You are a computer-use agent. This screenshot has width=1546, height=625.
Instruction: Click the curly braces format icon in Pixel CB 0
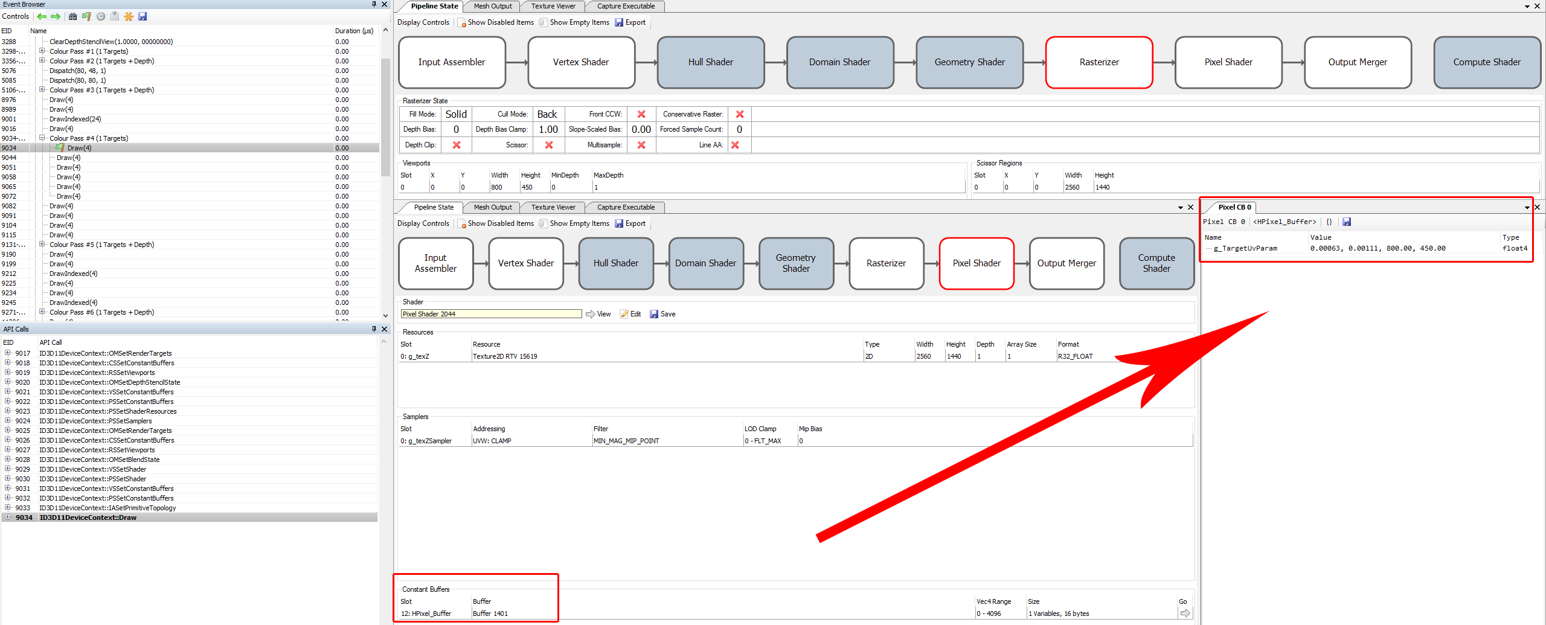click(x=1329, y=222)
